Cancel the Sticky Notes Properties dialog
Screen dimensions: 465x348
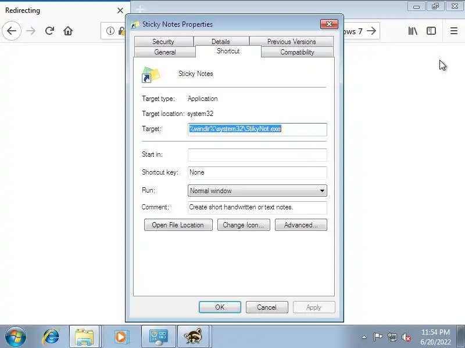pos(267,307)
